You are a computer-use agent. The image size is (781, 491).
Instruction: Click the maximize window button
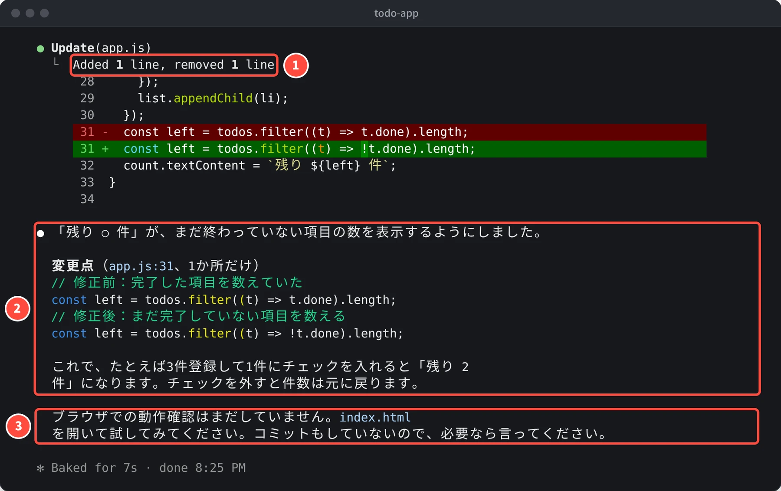coord(44,13)
